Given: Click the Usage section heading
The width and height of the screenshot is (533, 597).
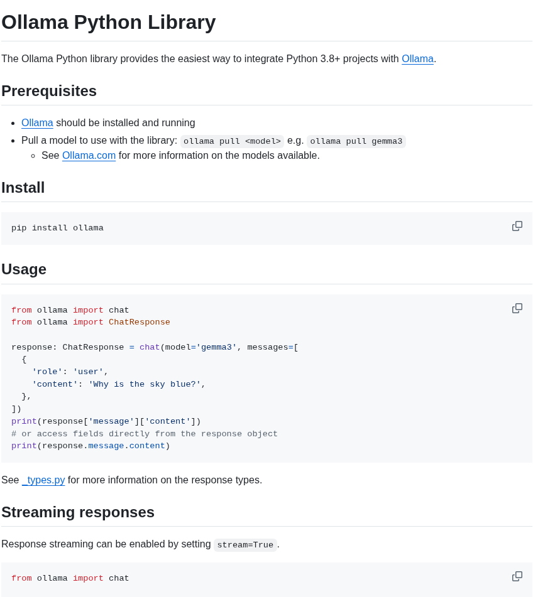Looking at the screenshot, I should [24, 269].
